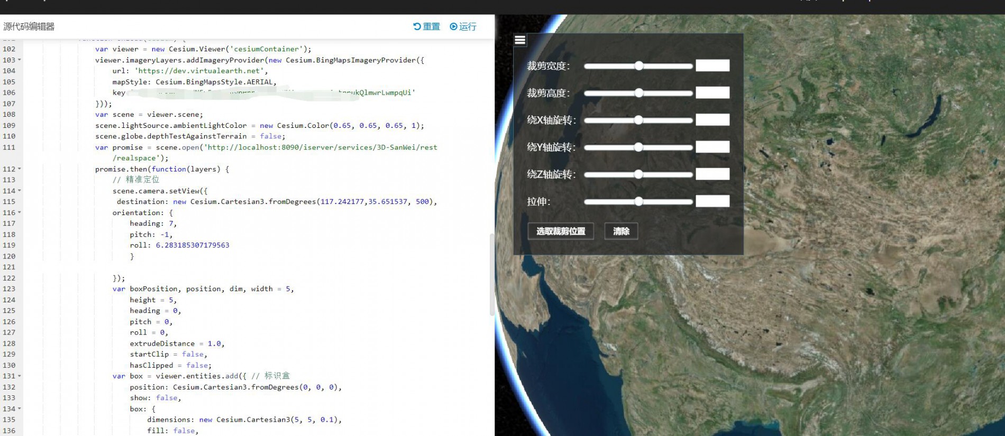
Task: Click the 拉伸 value input box
Action: click(x=712, y=201)
